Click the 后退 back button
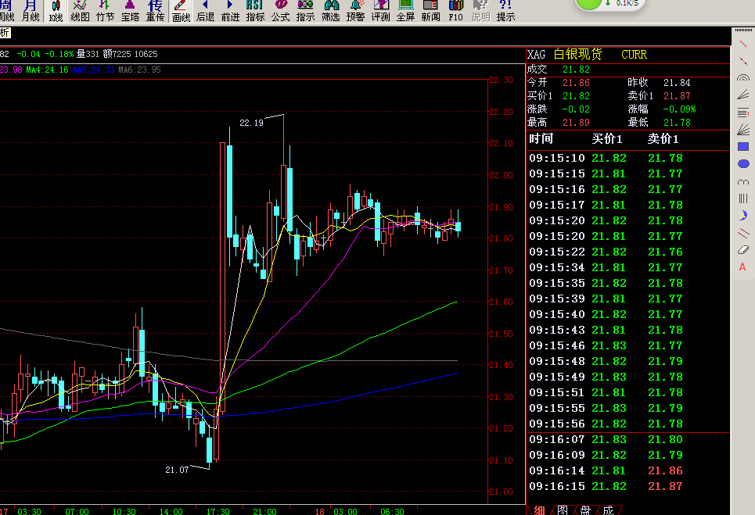 205,10
